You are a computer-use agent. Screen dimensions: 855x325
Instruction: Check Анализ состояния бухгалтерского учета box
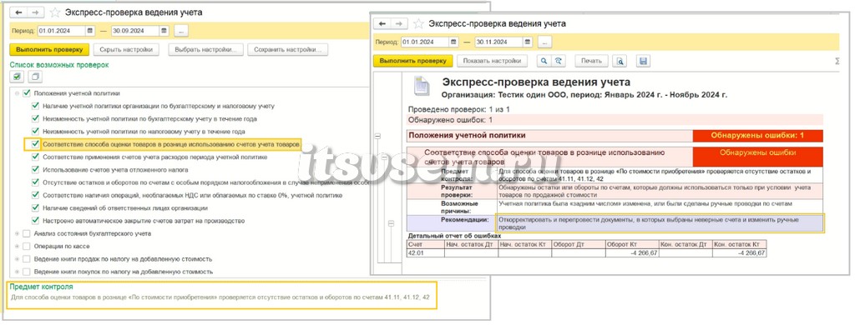[27, 233]
